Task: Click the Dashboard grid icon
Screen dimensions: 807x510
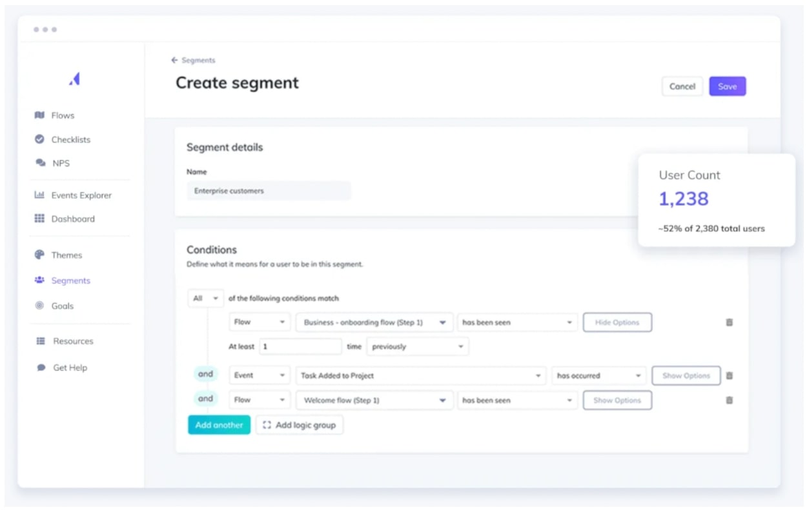Action: (x=39, y=219)
